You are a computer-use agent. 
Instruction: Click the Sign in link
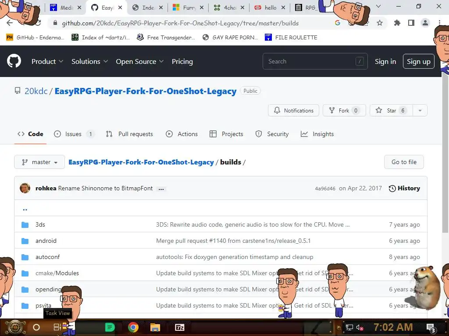(x=385, y=61)
